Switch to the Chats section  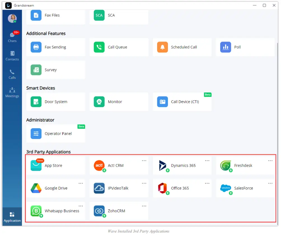[x=12, y=37]
